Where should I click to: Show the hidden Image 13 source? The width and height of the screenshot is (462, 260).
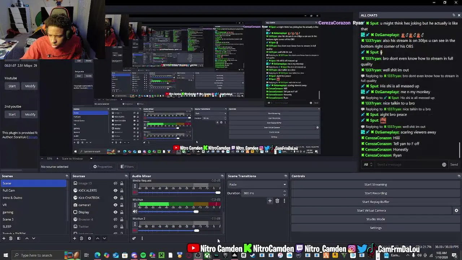[115, 183]
